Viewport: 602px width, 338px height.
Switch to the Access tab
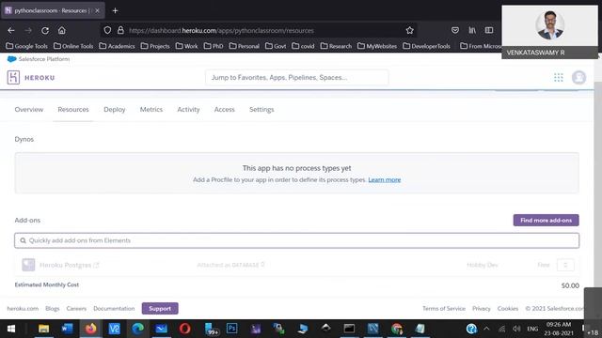tap(225, 110)
